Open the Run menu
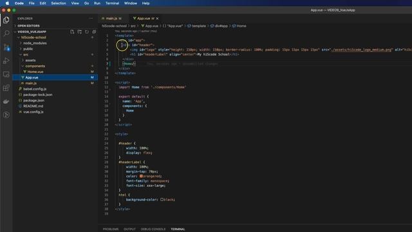412x232 pixels. (97, 3)
